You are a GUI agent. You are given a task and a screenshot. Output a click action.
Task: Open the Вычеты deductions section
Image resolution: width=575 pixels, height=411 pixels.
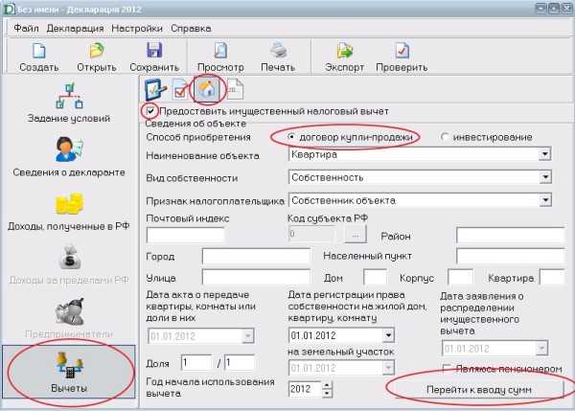point(69,372)
